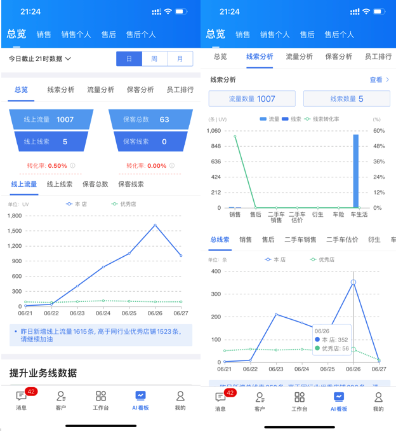
Task: Select 保客总数 chart tab
Action: point(95,184)
